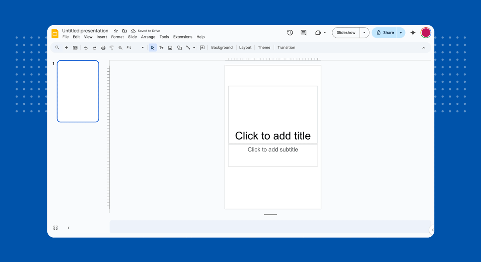Click the Share button
481x262 pixels.
click(x=384, y=33)
